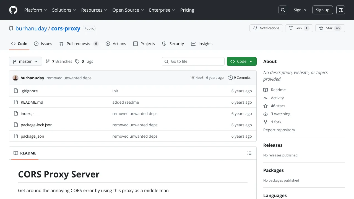The width and height of the screenshot is (354, 199).
Task: Click the Sign up button
Action: pyautogui.click(x=322, y=10)
